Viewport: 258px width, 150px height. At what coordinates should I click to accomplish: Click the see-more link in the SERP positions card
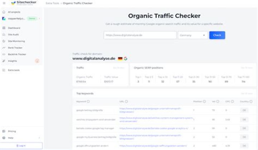tap(247, 68)
